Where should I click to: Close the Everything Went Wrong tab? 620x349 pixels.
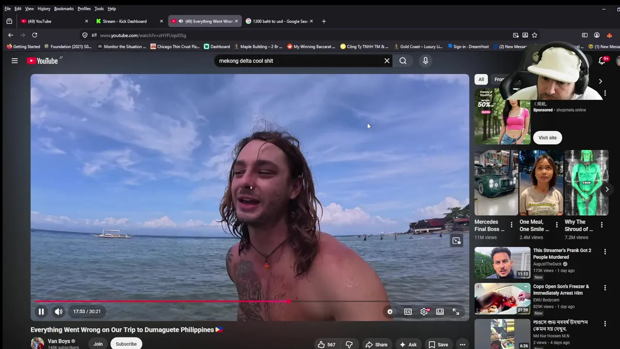pos(236,21)
